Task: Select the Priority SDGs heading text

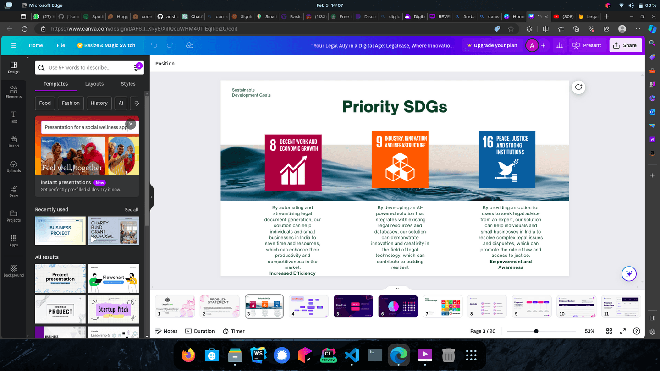Action: [x=395, y=106]
